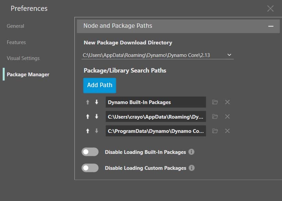This screenshot has height=201, width=282.
Task: Move C:\ProgramData path down
Action: 96,131
